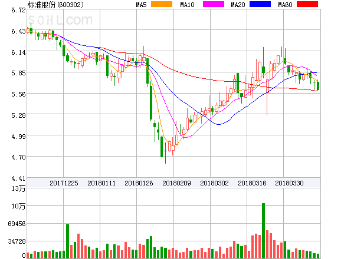The width and height of the screenshot is (354, 259).
Task: Click the 6.72 price axis label
Action: (18, 10)
